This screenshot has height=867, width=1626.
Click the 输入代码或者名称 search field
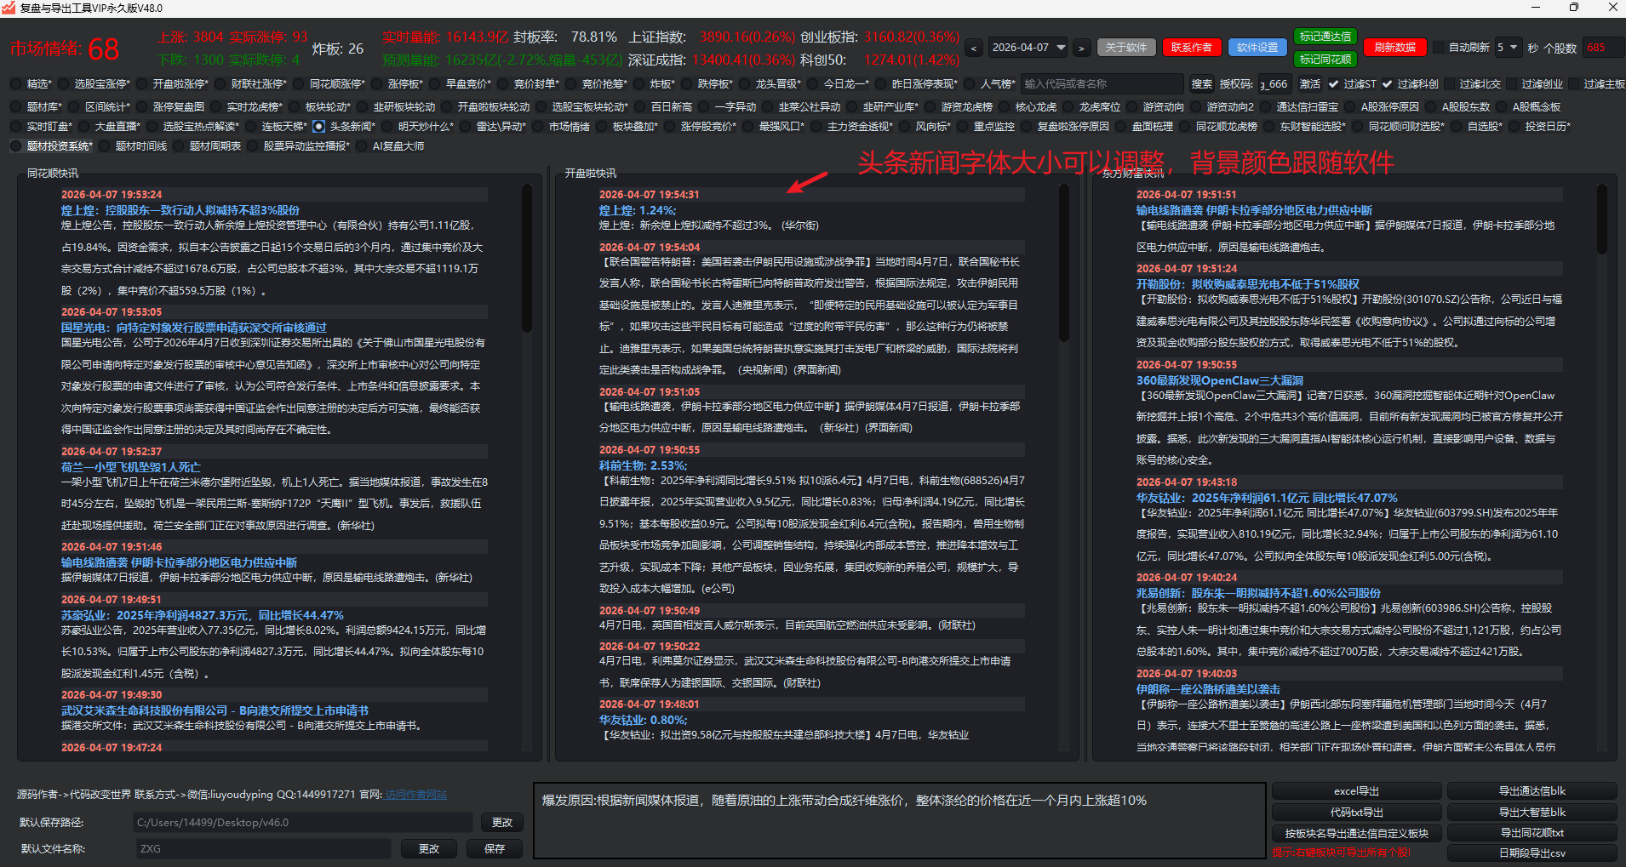tap(1102, 84)
